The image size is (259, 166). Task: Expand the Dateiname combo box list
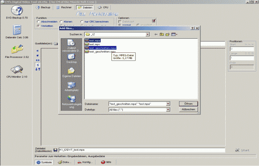168,104
